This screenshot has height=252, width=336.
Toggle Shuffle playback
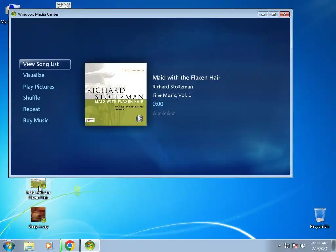31,98
